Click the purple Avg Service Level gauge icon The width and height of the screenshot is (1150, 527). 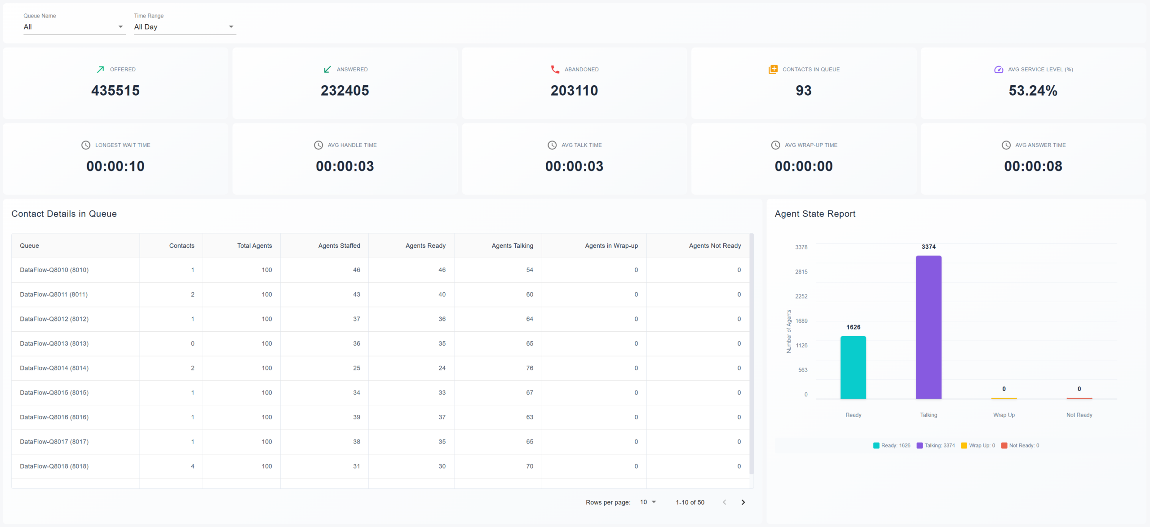pyautogui.click(x=998, y=69)
